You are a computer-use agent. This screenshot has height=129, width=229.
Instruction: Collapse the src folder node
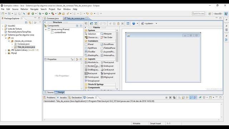tap(6, 38)
